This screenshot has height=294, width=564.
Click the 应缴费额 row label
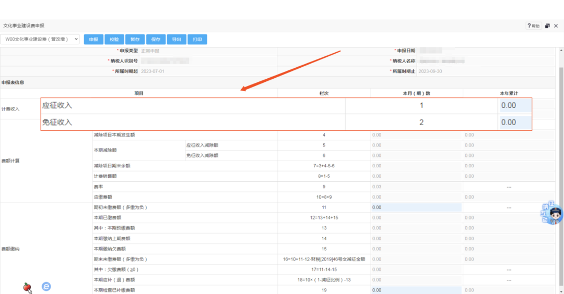(x=103, y=197)
